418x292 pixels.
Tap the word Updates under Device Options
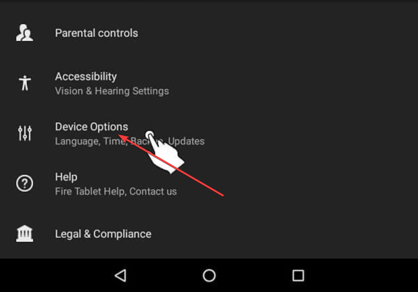coord(186,141)
